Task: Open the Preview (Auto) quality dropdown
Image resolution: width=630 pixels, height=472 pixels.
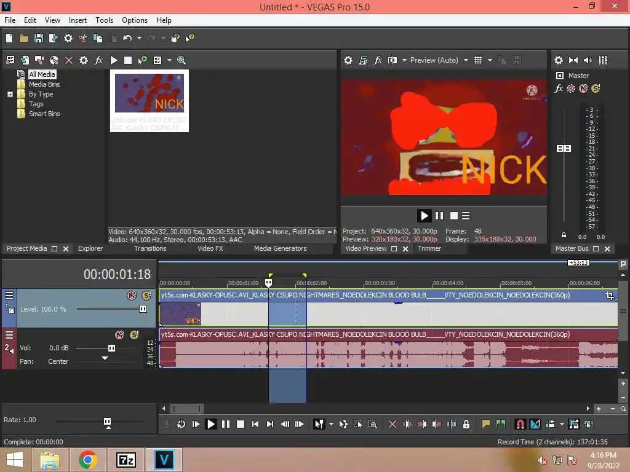Action: click(466, 60)
